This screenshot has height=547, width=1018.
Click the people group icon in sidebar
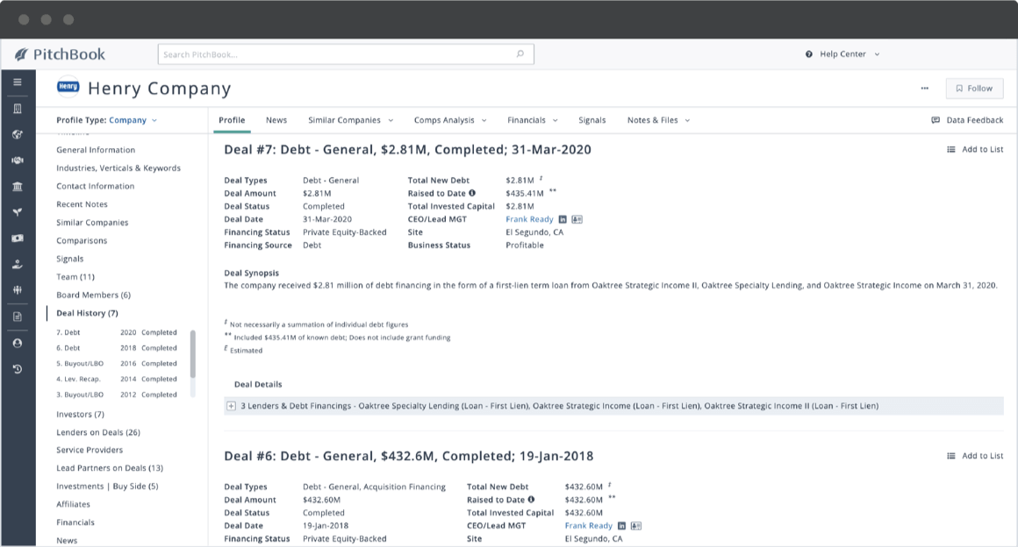coord(18,290)
